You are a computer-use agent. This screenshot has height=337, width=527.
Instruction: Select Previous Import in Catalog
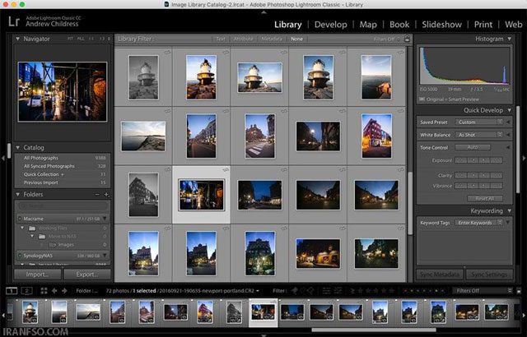(x=64, y=182)
